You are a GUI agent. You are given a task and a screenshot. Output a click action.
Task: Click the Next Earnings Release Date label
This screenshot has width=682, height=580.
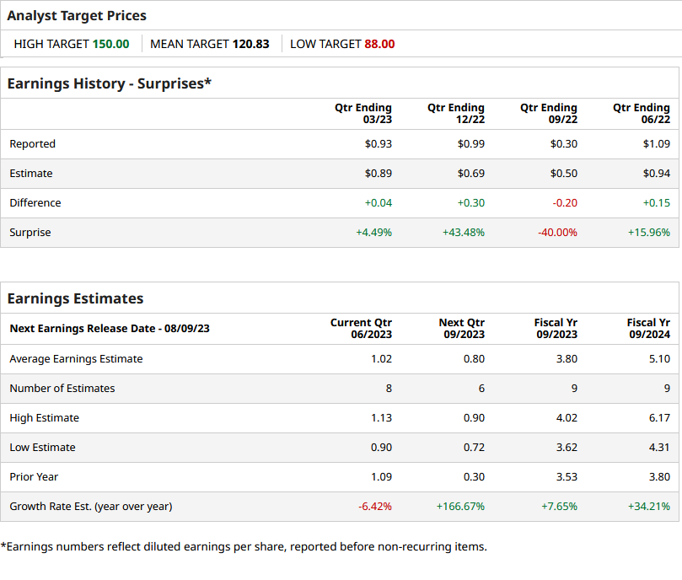pos(110,329)
